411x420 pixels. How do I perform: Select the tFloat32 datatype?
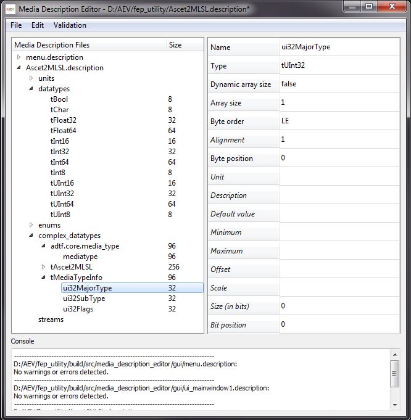coord(64,120)
